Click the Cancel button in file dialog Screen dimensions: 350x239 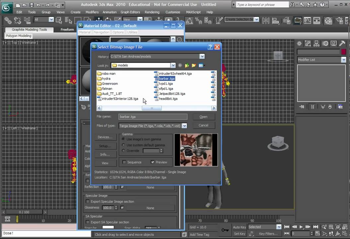click(203, 125)
